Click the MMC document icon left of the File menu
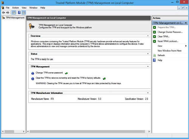 click(3, 8)
